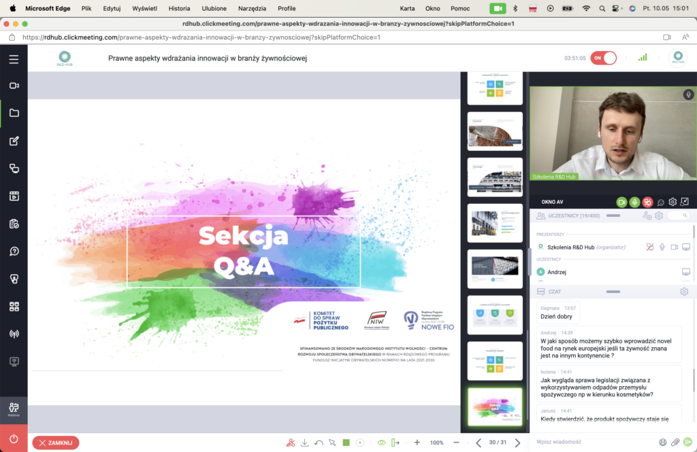The image size is (697, 452).
Task: Open chat panel settings gear
Action: (x=684, y=292)
